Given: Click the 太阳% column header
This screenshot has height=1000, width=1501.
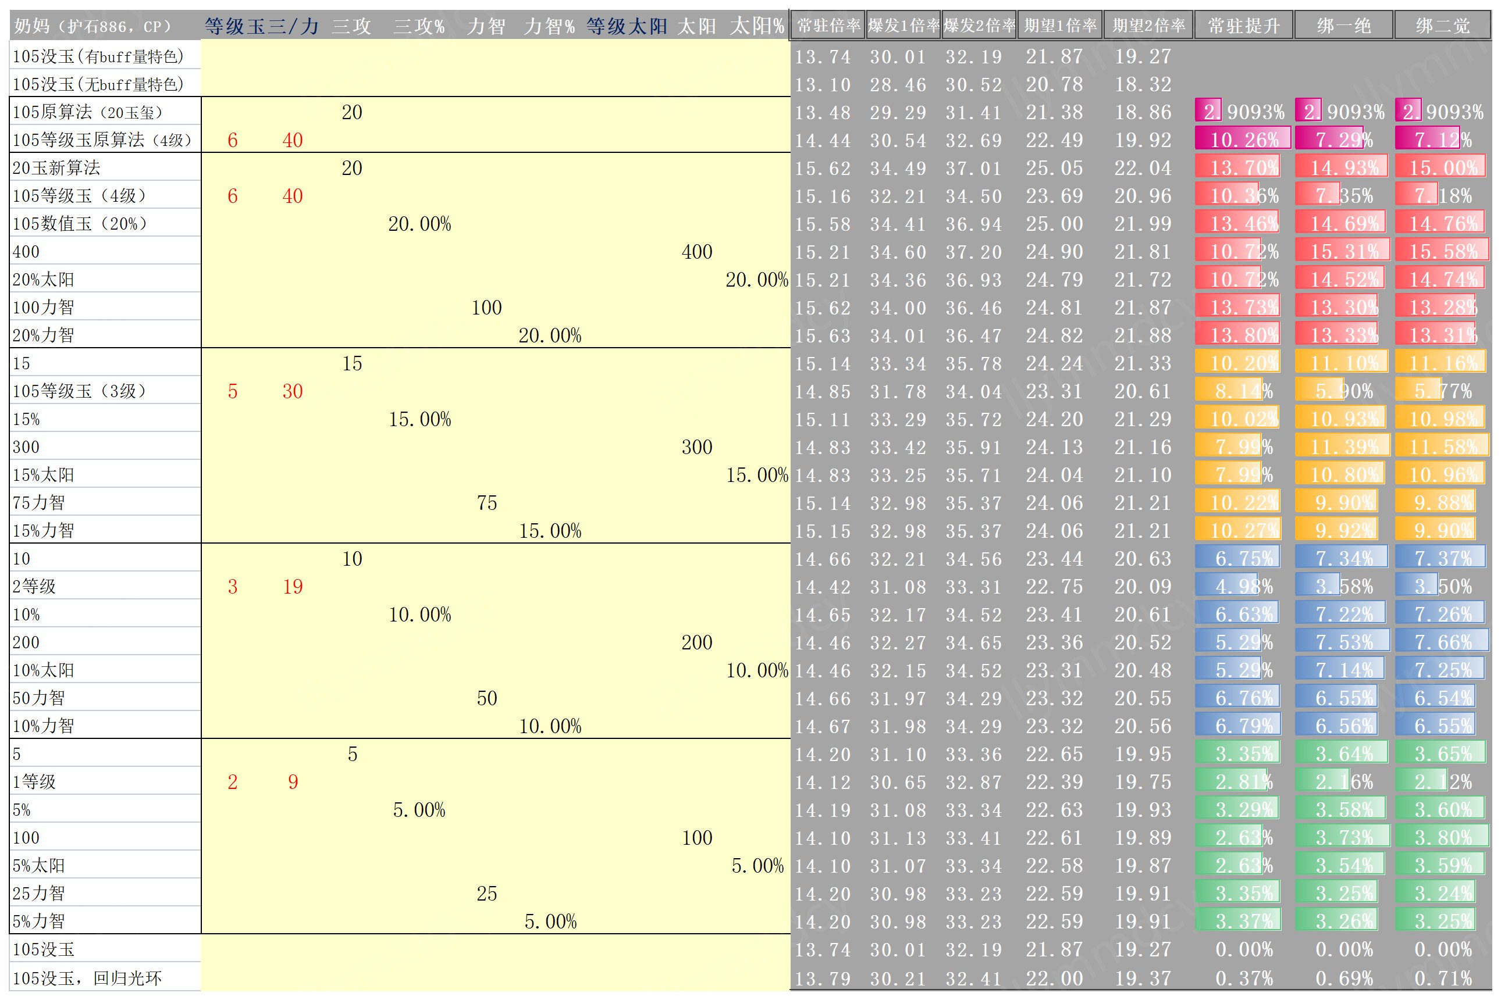Looking at the screenshot, I should 757,26.
